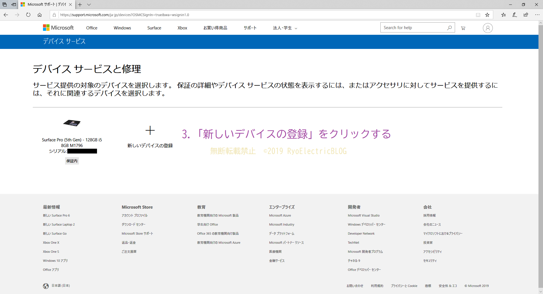Show tab previews chevron
This screenshot has width=543, height=294.
coord(89,5)
